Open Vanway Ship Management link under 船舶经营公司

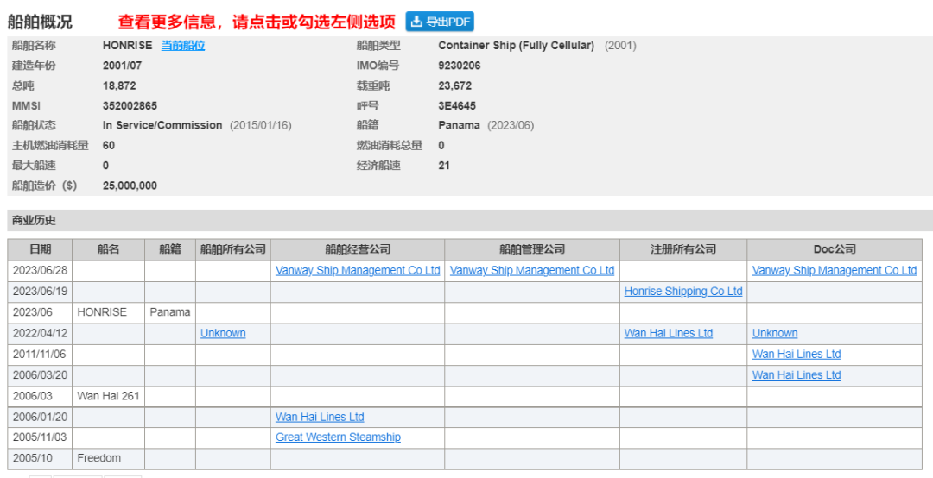coord(358,271)
